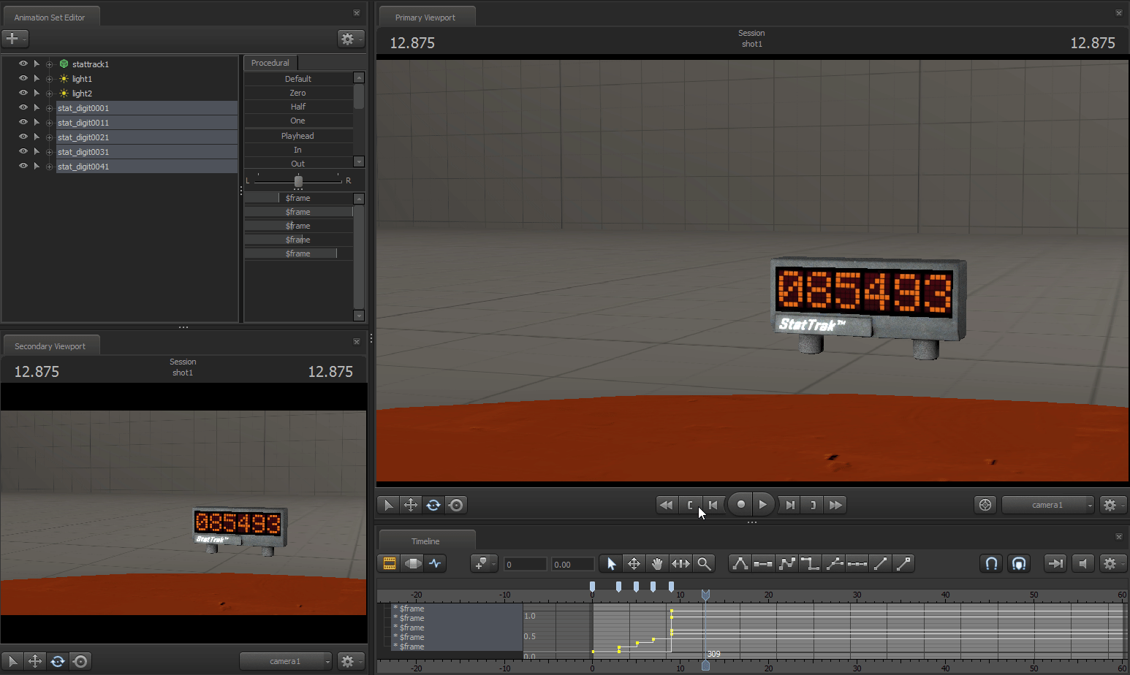Select the clip editor mode icon in Timeline

[x=390, y=563]
